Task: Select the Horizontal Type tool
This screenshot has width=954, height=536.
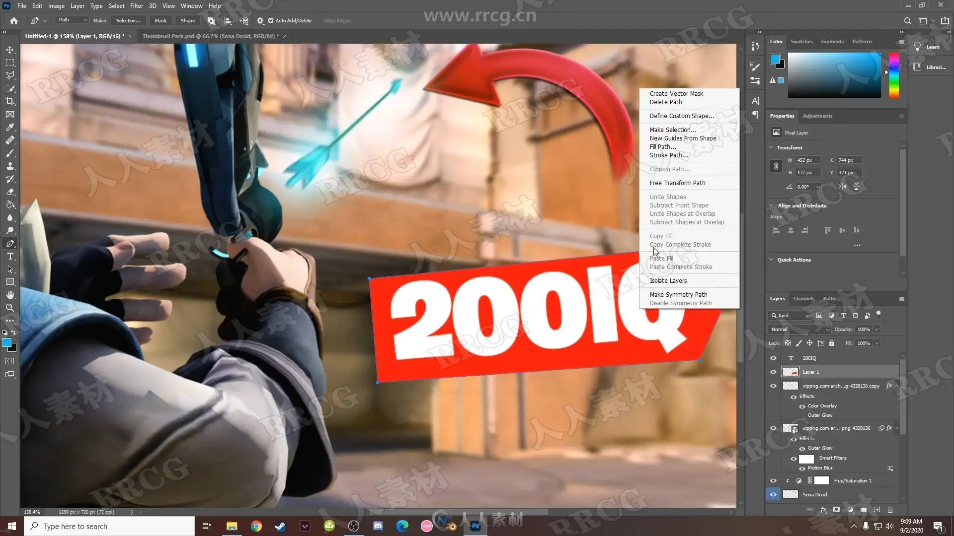Action: tap(10, 256)
